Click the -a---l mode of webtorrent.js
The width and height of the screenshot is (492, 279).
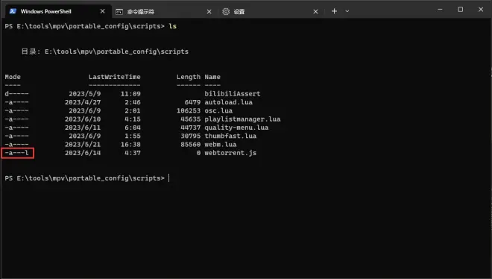(17, 153)
